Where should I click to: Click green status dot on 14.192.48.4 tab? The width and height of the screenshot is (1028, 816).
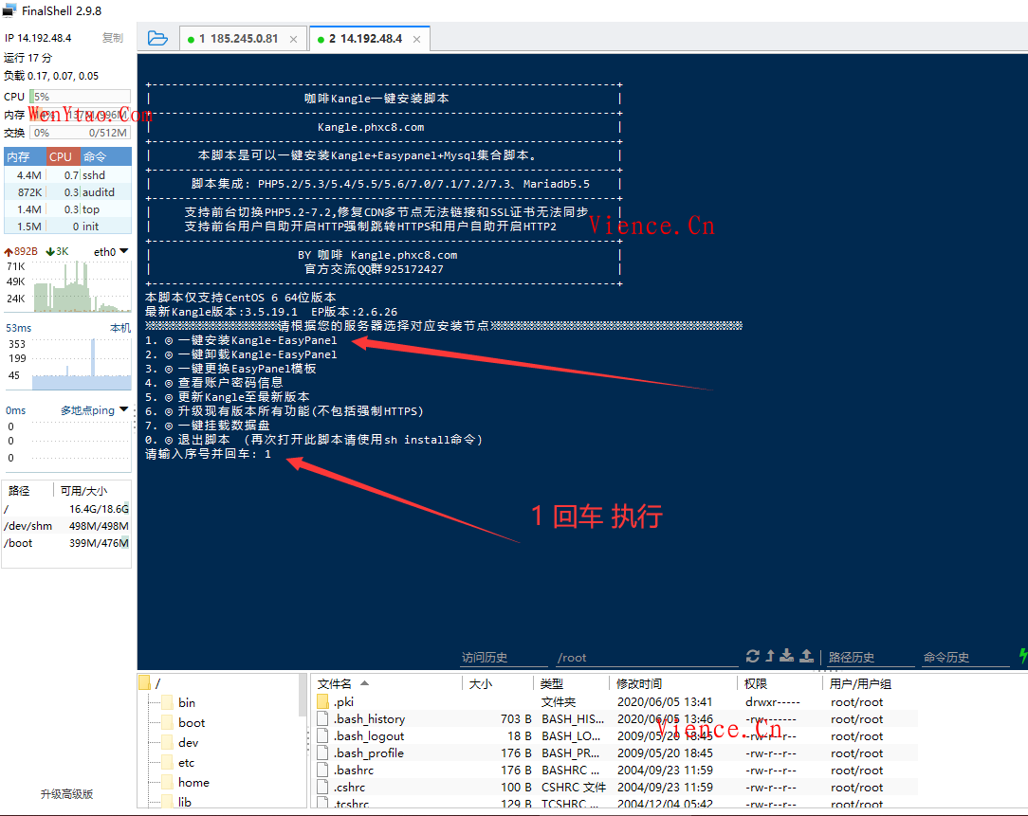tap(321, 39)
